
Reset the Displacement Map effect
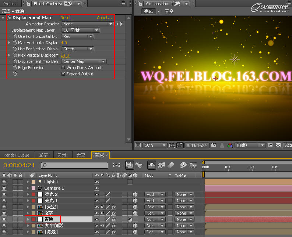[66, 18]
